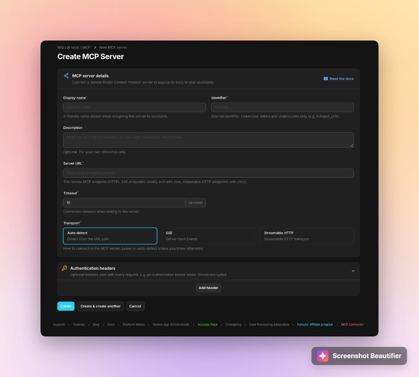Click New MCP server breadcrumb
The width and height of the screenshot is (419, 377).
pos(113,47)
